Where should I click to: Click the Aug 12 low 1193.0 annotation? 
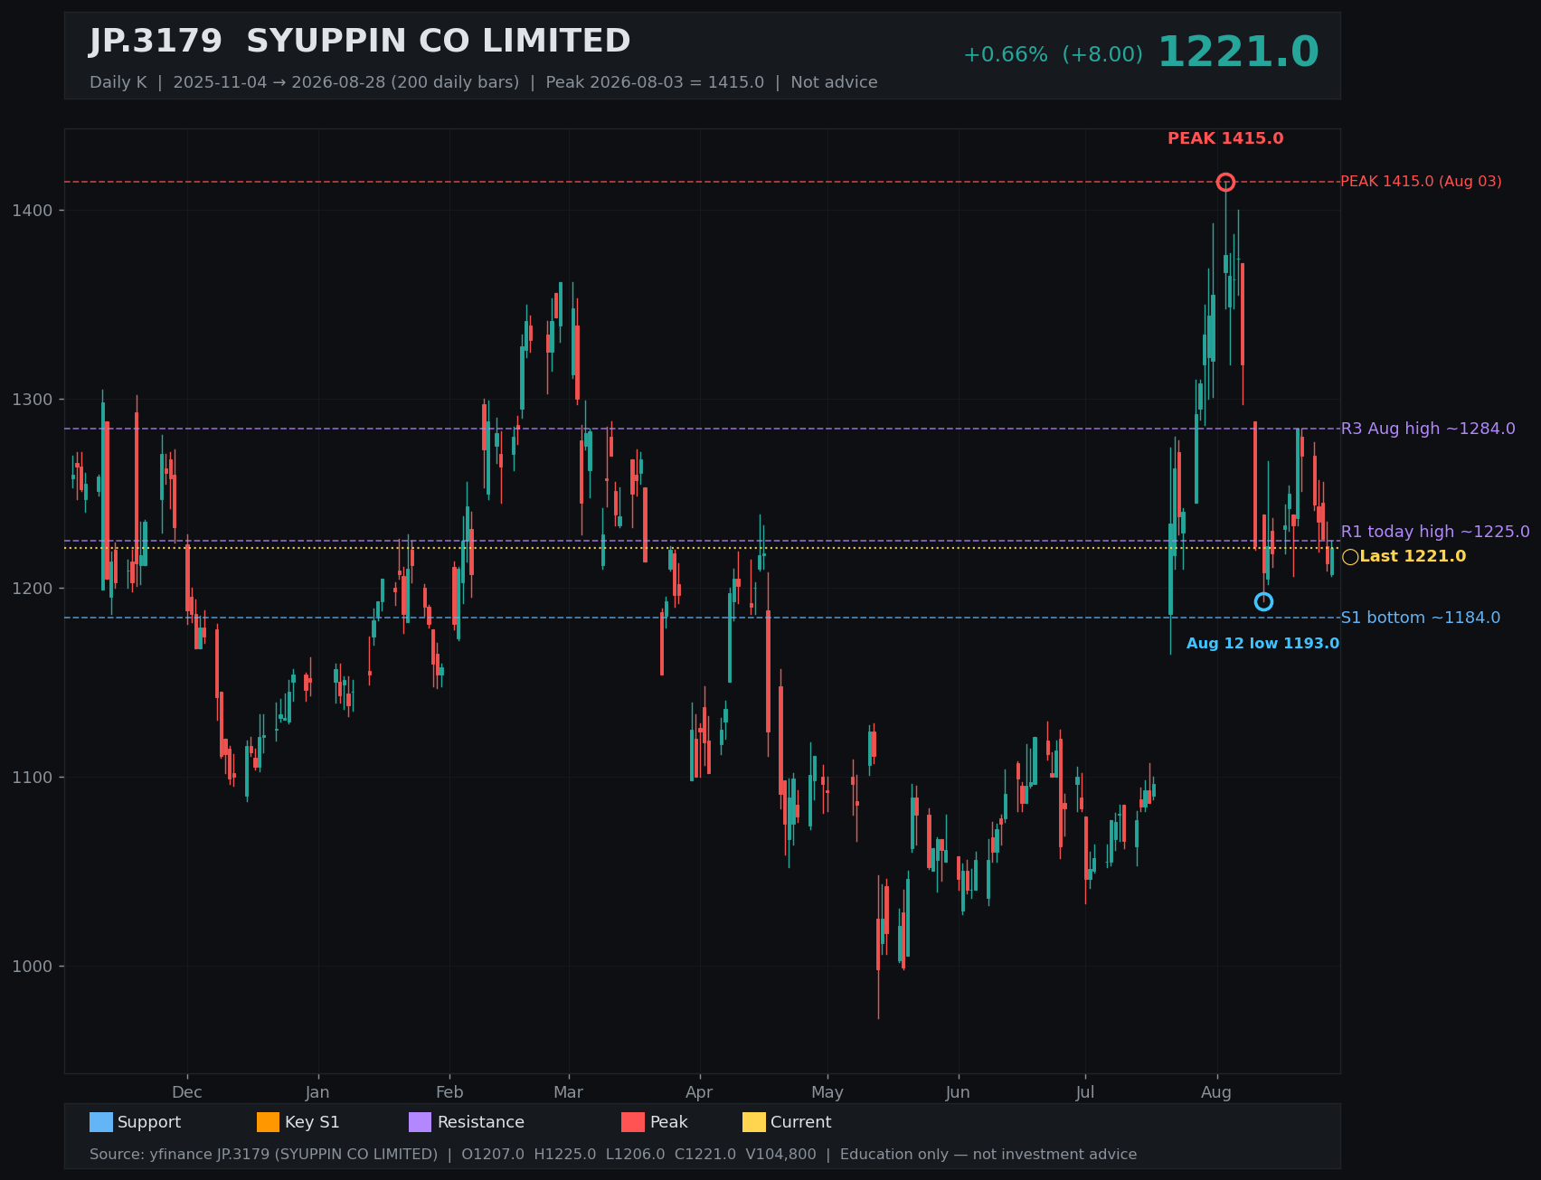tap(1262, 644)
